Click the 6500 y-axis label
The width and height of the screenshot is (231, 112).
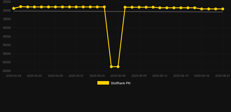tap(7, 71)
